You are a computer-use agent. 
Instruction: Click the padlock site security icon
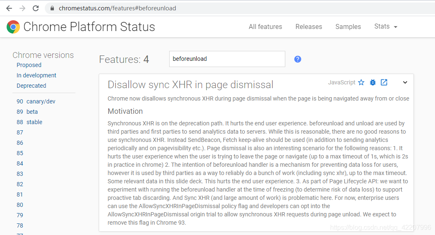click(52, 8)
